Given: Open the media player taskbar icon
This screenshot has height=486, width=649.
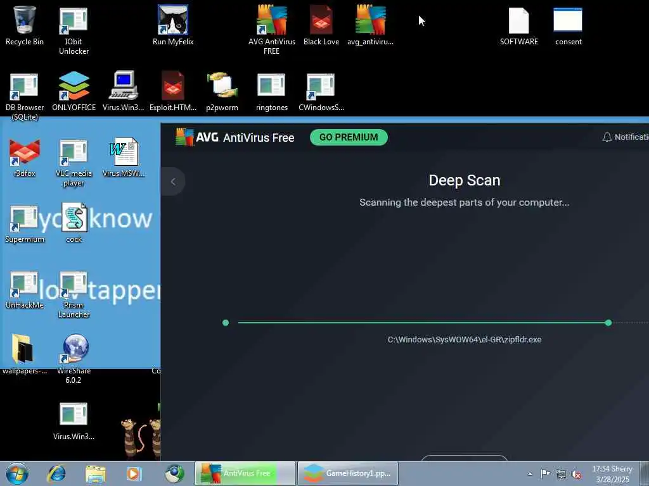Looking at the screenshot, I should pyautogui.click(x=134, y=474).
